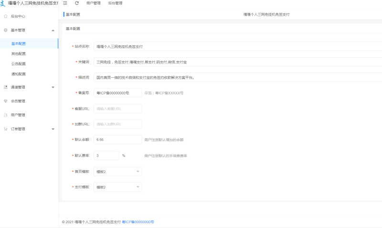
Task: Toggle the sidebar collapse hamburger icon
Action: click(65, 3)
